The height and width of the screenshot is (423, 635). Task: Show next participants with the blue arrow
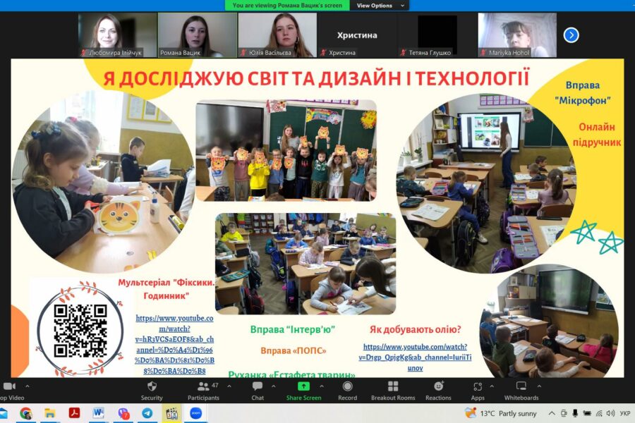(571, 35)
